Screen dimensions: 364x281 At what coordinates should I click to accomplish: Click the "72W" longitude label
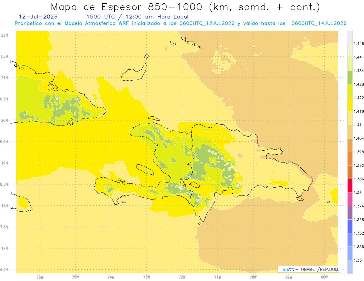(x=182, y=277)
